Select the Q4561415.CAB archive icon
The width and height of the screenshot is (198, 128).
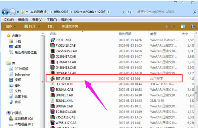(x=52, y=68)
